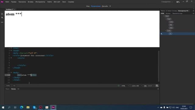This screenshot has width=195, height=110.
Task: Select the title element in DOM panel
Action: pos(171,25)
